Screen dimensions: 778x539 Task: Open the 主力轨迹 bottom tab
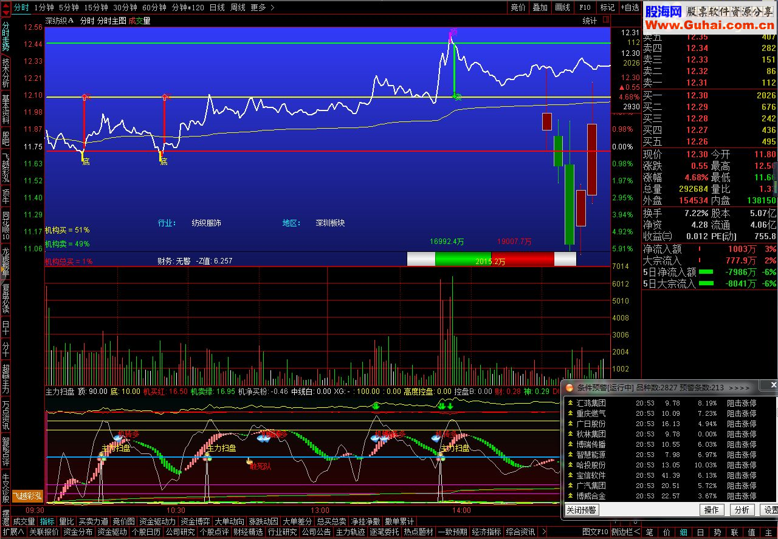[x=350, y=532]
